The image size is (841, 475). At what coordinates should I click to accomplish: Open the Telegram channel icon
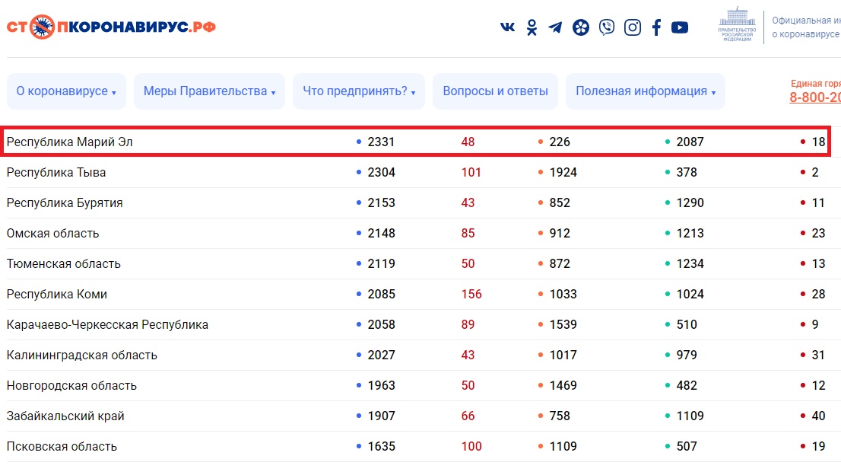click(x=556, y=27)
